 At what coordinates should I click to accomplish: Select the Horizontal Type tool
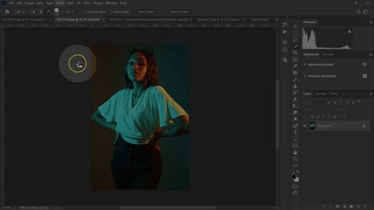click(x=295, y=132)
